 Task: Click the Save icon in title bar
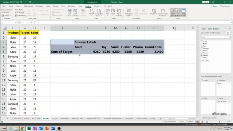pyautogui.click(x=17, y=2)
